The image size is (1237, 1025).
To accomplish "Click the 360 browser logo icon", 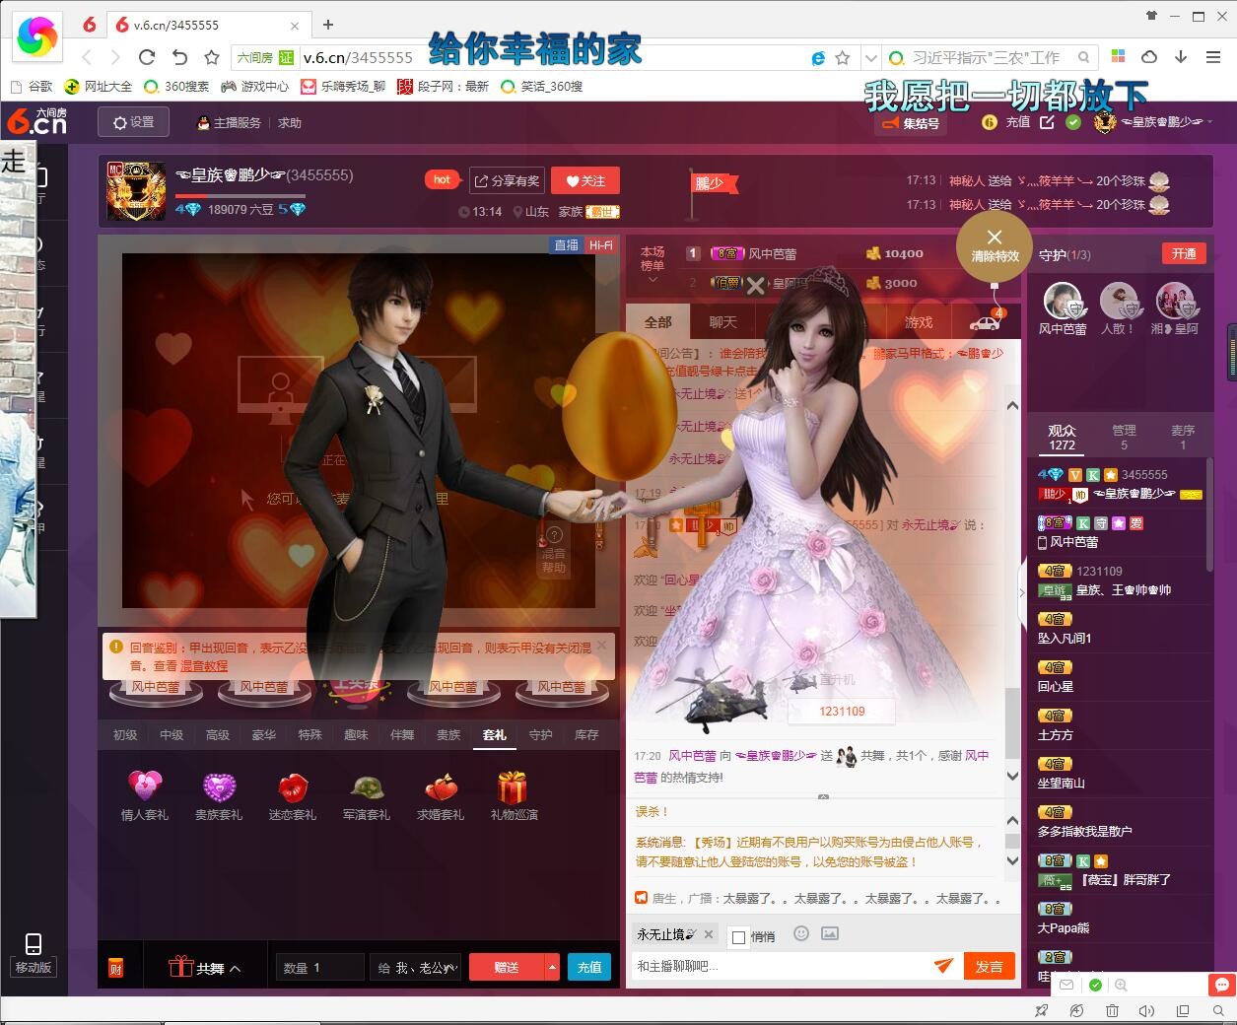I will pos(37,37).
